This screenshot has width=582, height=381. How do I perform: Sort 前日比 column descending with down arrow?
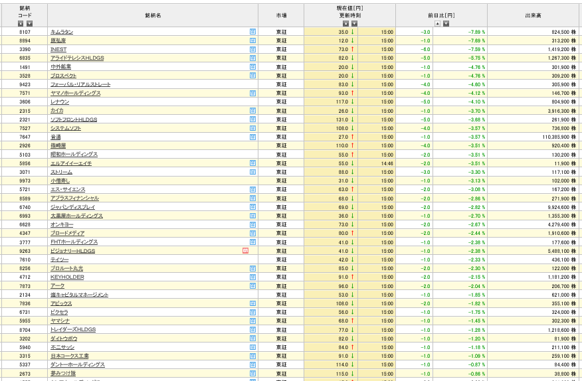[x=446, y=23]
